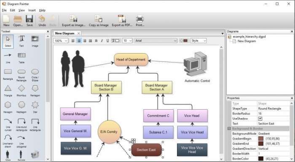Select the Line curved tool

pos(8,124)
